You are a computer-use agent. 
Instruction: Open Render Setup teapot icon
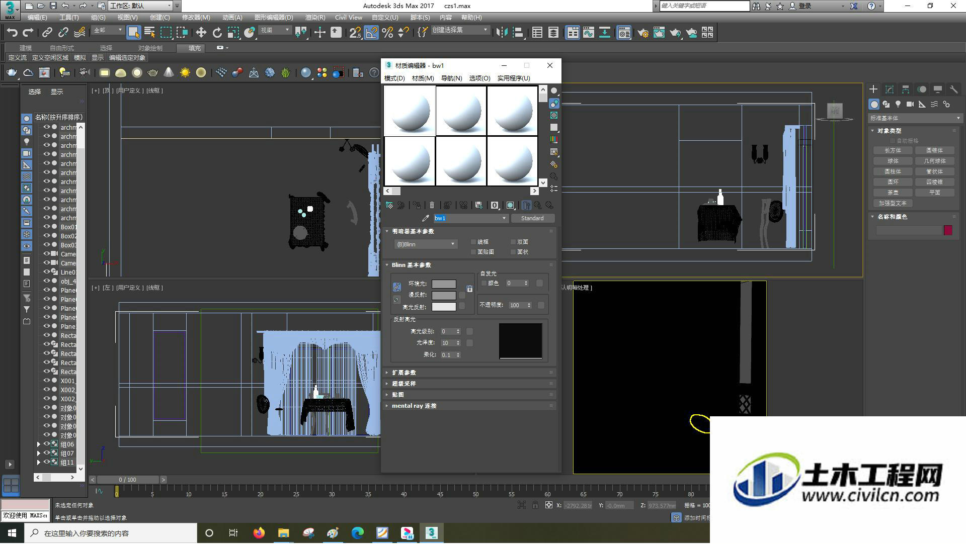click(642, 33)
